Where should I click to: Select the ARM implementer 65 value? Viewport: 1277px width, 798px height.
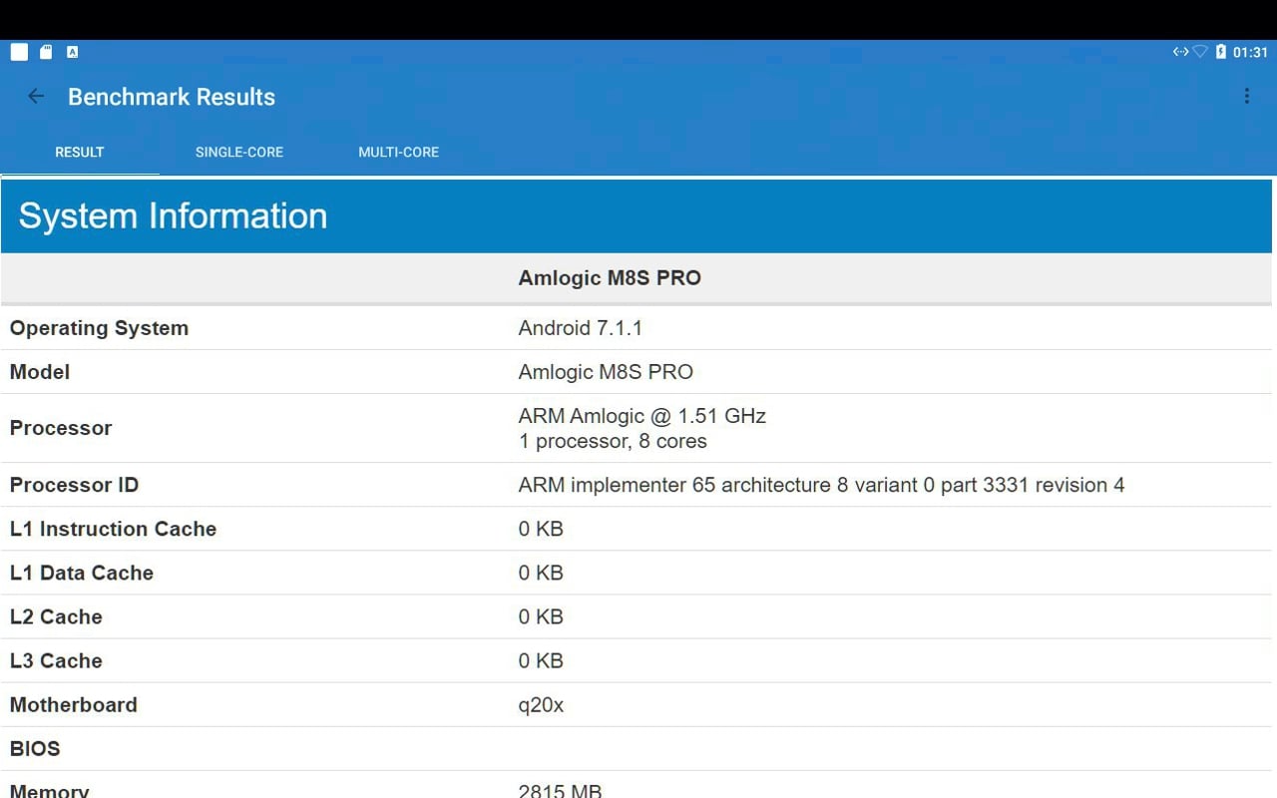pos(821,485)
